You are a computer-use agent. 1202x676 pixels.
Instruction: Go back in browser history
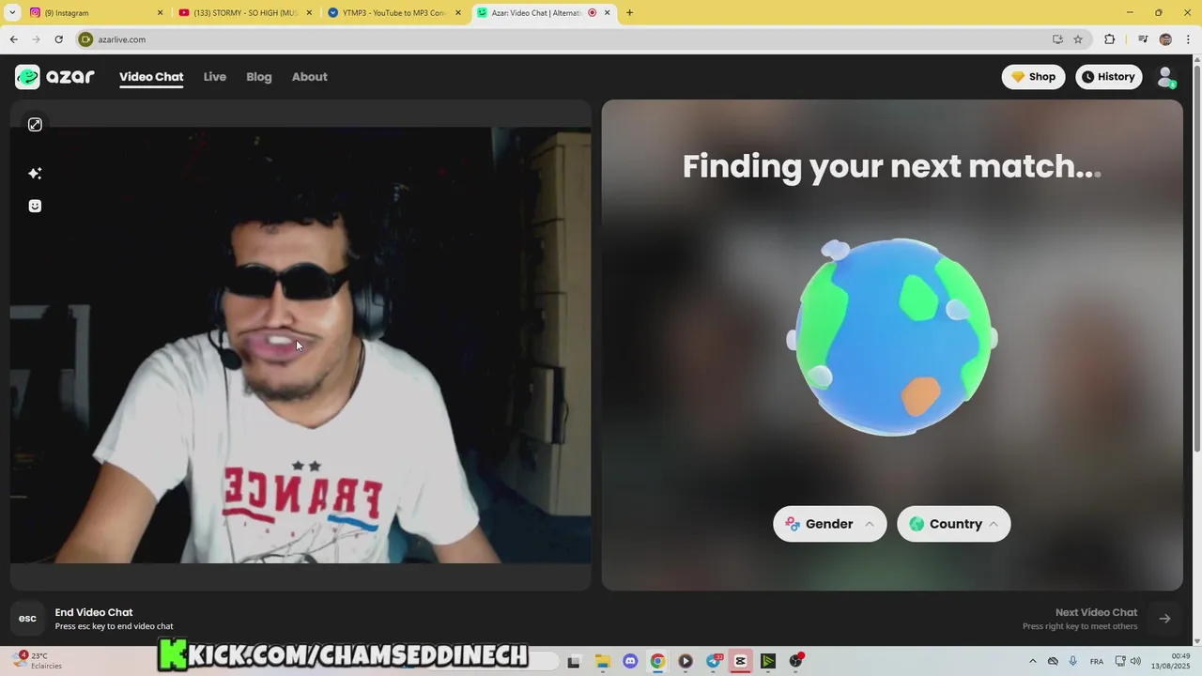(13, 39)
